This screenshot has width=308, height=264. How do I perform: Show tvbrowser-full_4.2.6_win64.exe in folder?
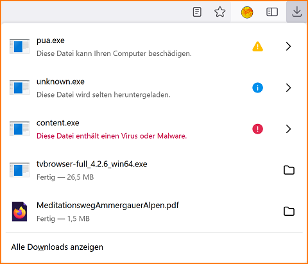[289, 170]
